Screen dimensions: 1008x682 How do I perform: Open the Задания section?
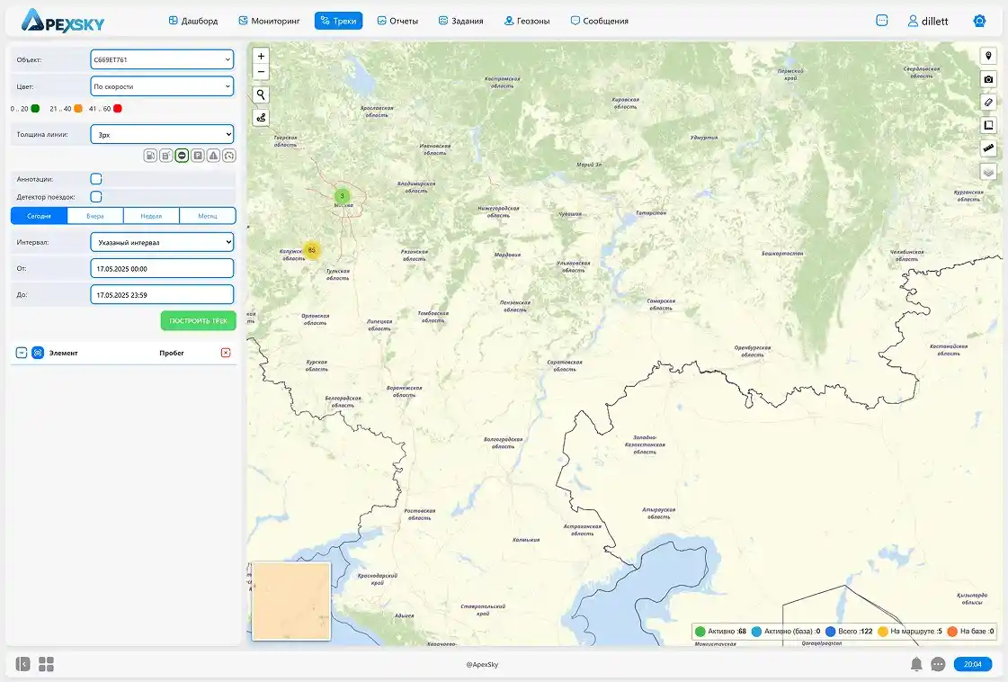point(461,21)
